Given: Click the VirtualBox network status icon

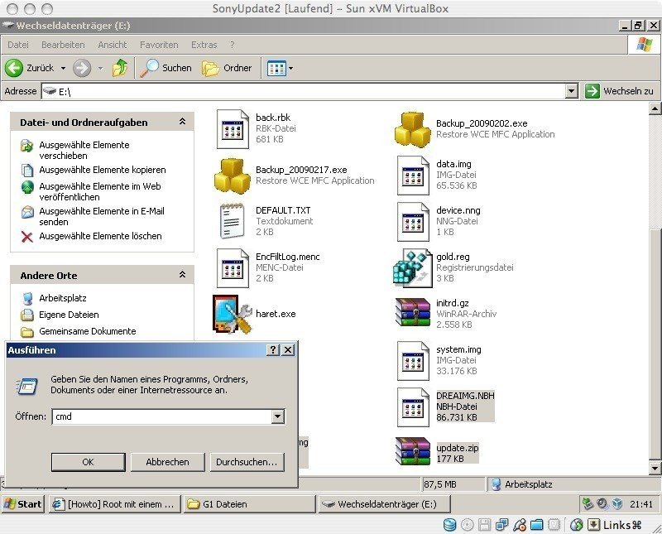Looking at the screenshot, I should pos(502,525).
